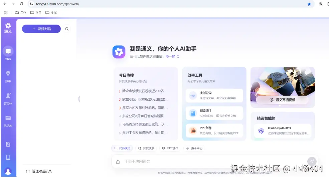Open the 工作 bookmarks folder
The width and height of the screenshot is (329, 179).
point(21,13)
